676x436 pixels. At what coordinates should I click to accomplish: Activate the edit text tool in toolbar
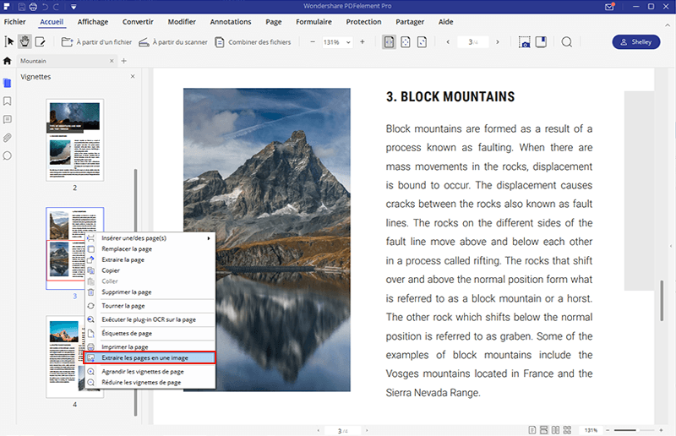(40, 41)
